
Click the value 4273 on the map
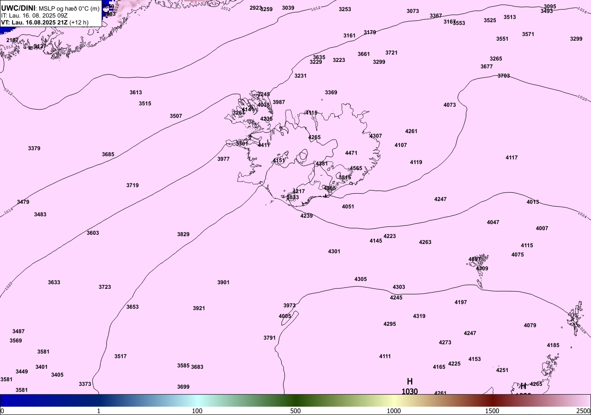pyautogui.click(x=445, y=342)
